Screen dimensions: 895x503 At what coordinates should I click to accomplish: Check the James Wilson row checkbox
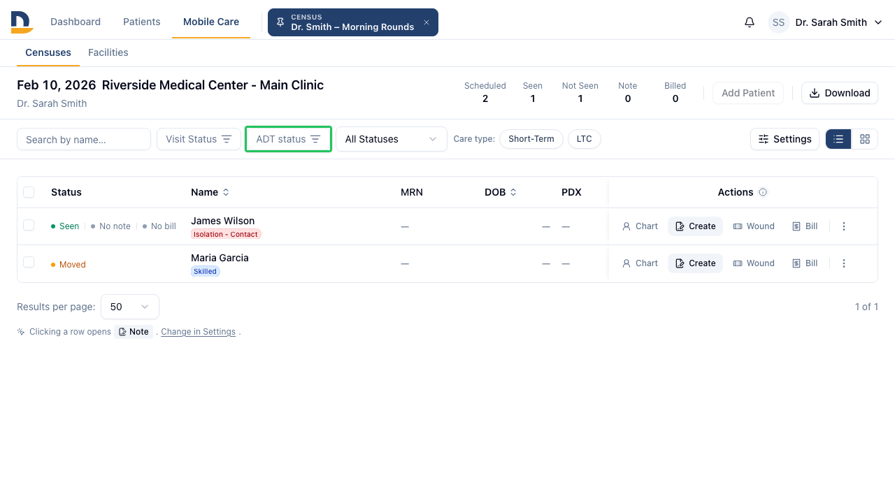click(29, 225)
